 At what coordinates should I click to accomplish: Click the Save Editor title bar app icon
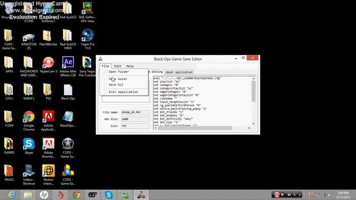[101, 59]
